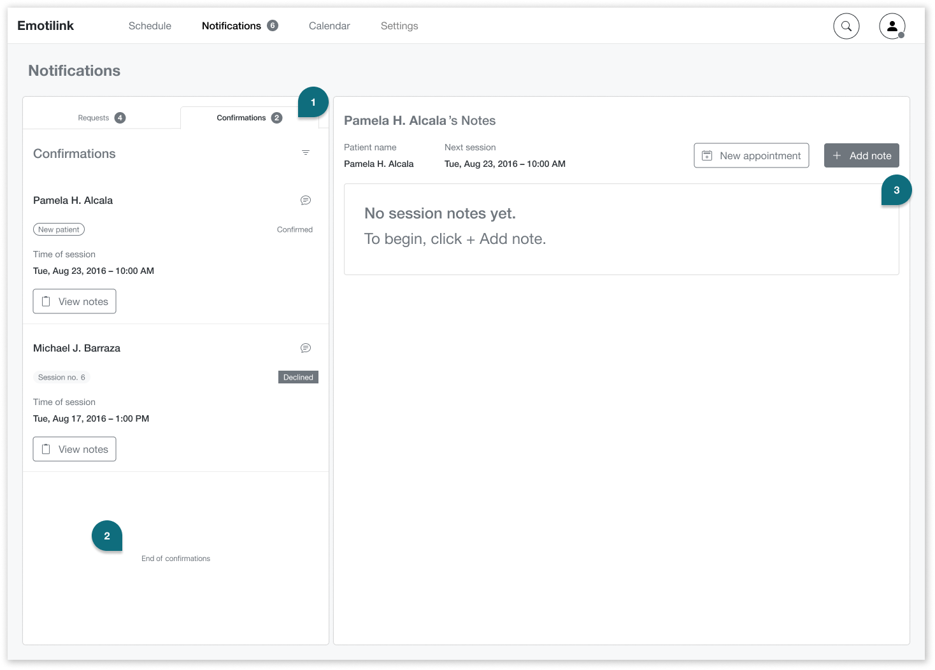Go to Settings
This screenshot has width=935, height=670.
(399, 25)
